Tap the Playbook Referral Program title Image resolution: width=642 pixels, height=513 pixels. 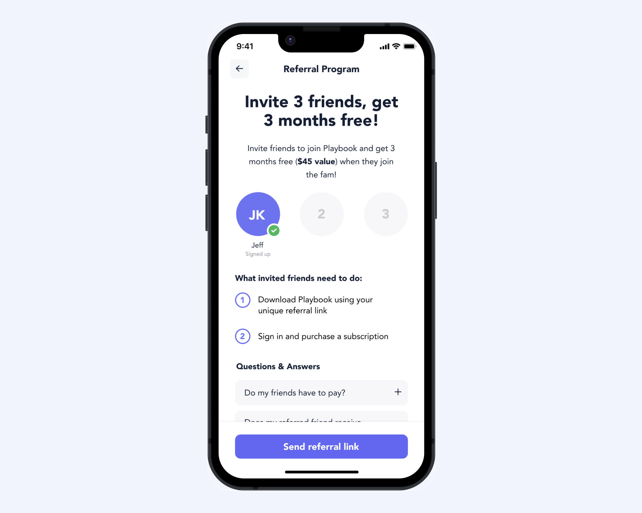(321, 69)
